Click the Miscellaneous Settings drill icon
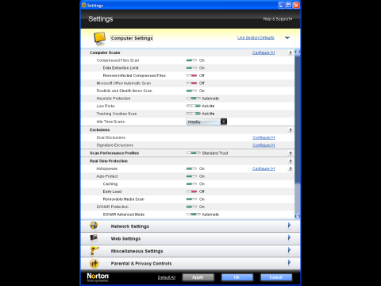Screen dimensions: 381x286 point(94,251)
